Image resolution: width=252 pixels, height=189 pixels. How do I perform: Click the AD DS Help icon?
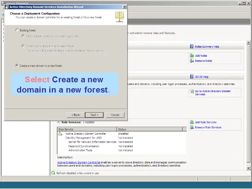point(192,76)
